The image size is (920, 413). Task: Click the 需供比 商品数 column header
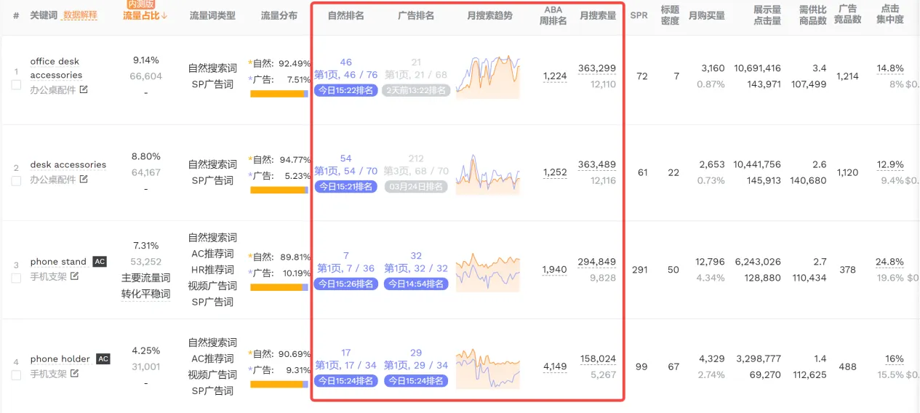812,15
